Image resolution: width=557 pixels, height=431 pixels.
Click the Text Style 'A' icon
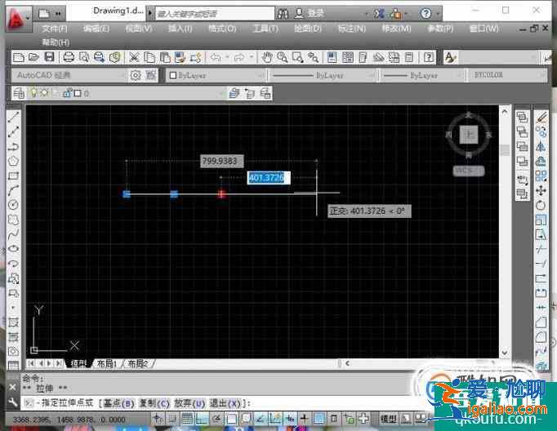pos(451,57)
